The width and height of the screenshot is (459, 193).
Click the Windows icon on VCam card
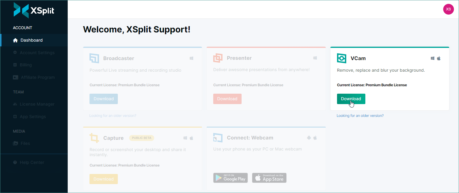432,58
